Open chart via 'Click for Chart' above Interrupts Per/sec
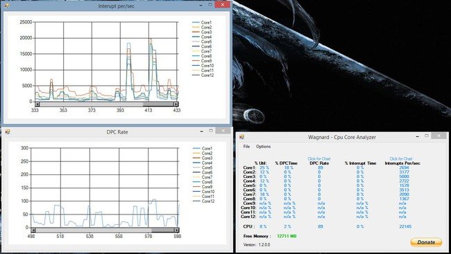 pos(401,158)
